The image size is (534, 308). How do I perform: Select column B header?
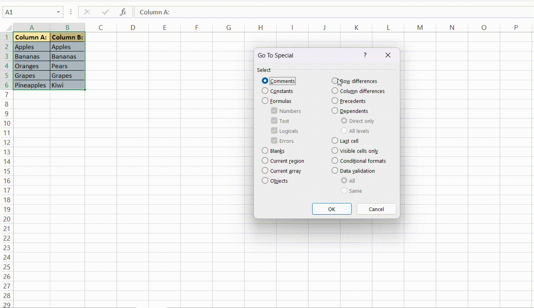(x=67, y=28)
